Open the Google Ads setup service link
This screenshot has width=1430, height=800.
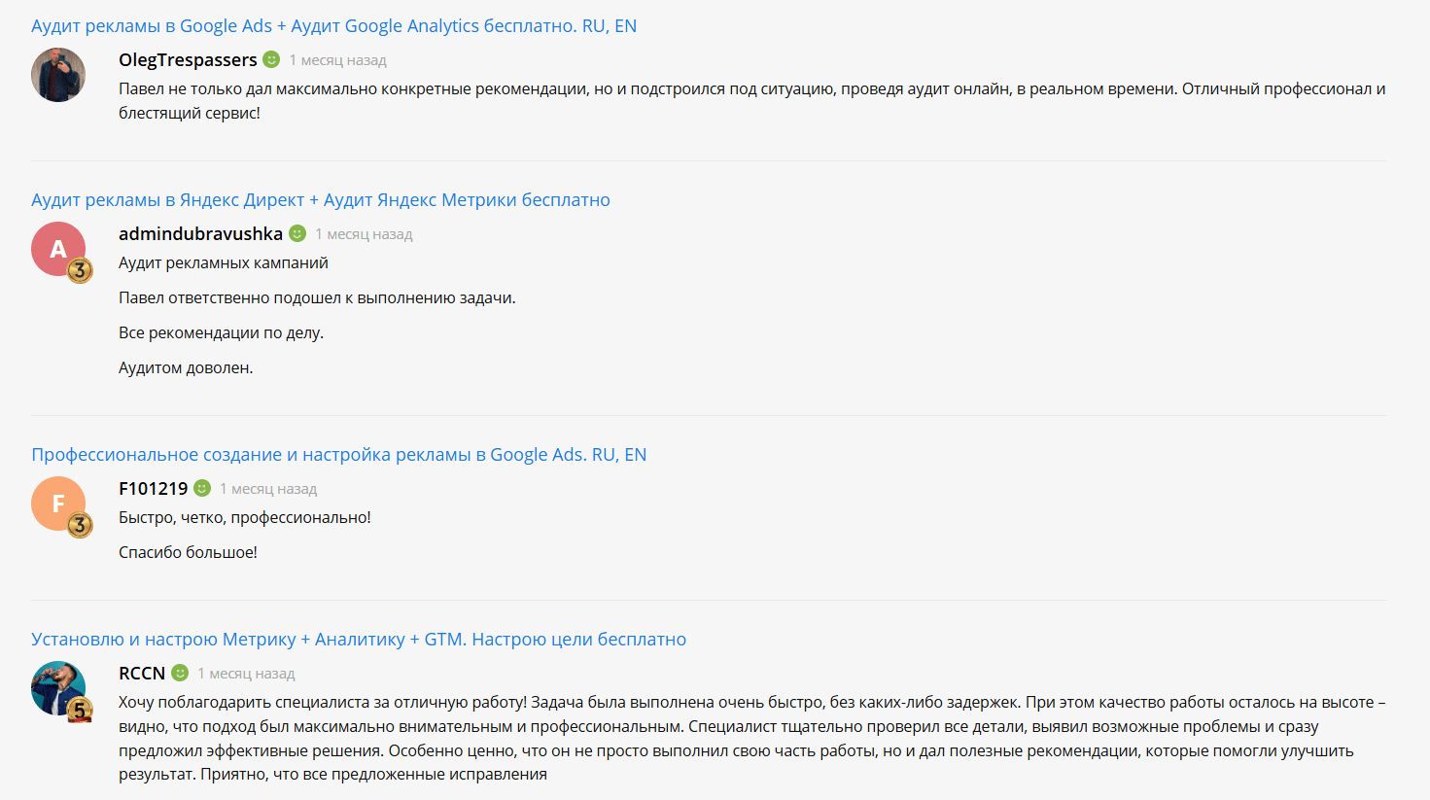(338, 455)
